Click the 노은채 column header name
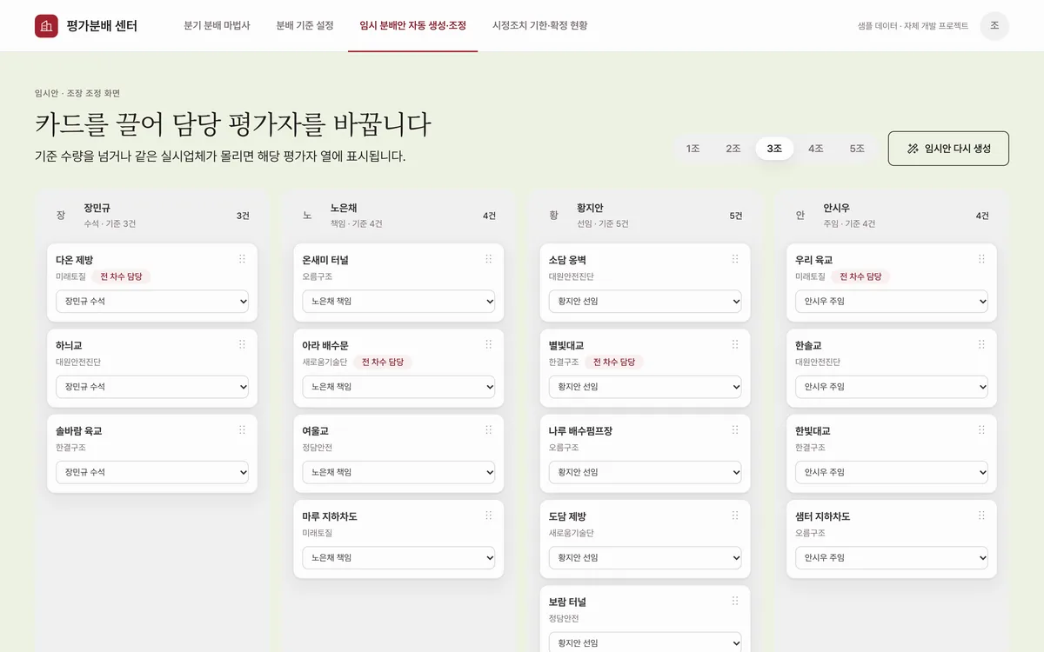1044x652 pixels. coord(344,208)
